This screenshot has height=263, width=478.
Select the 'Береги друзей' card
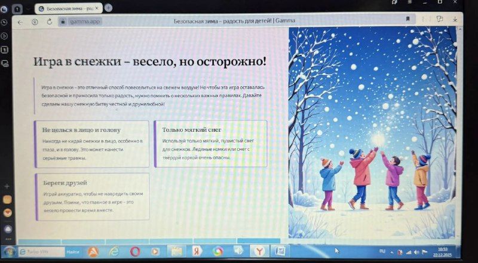91,196
